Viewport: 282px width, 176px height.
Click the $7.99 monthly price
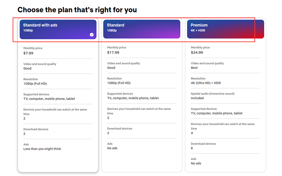tap(28, 53)
